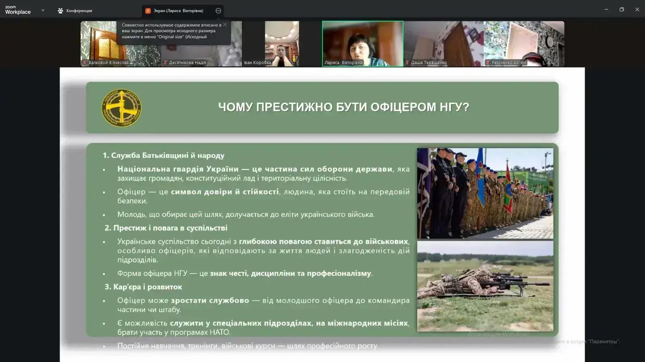Click the photo of soldiers standing in formation
The image size is (645, 362).
[485, 193]
